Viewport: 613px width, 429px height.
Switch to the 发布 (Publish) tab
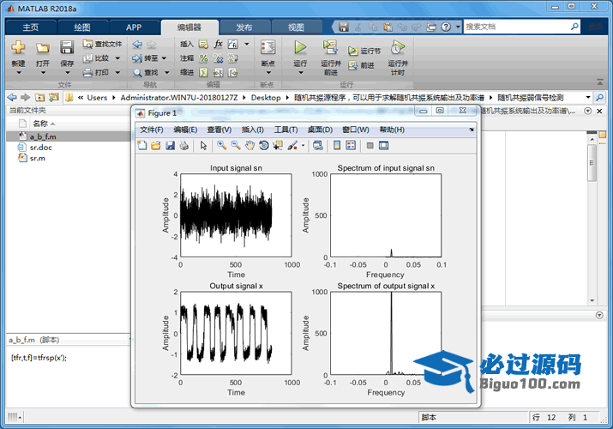244,27
